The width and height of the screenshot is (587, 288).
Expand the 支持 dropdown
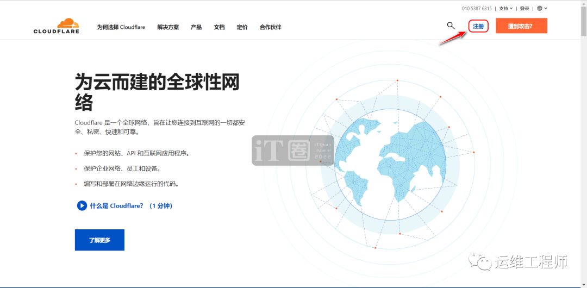506,8
